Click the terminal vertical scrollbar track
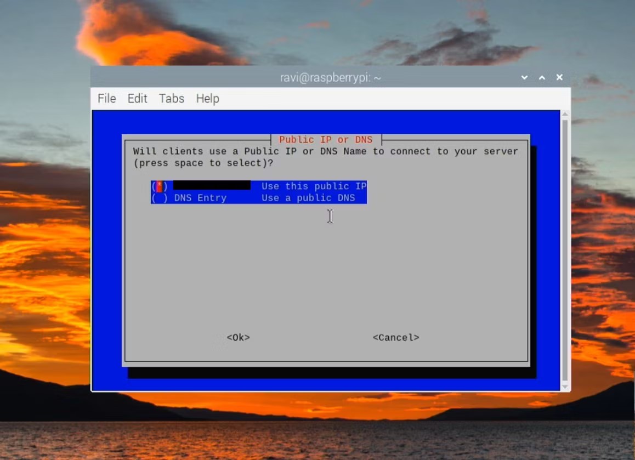This screenshot has height=460, width=635. point(565,250)
